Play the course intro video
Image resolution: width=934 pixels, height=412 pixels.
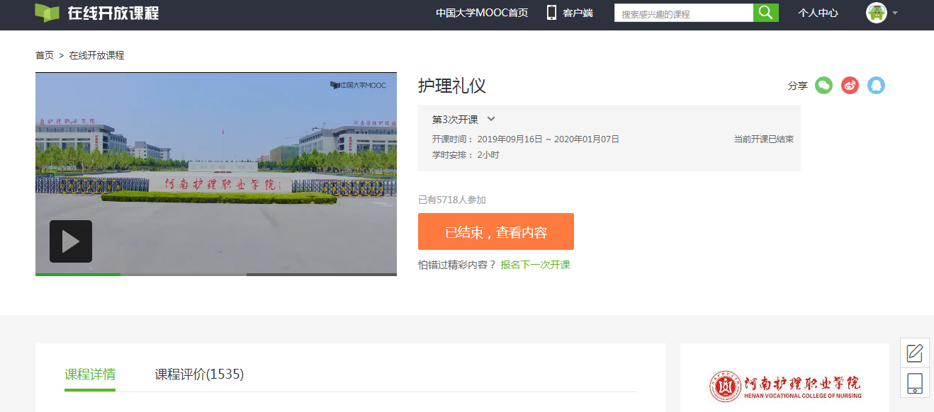coord(71,241)
